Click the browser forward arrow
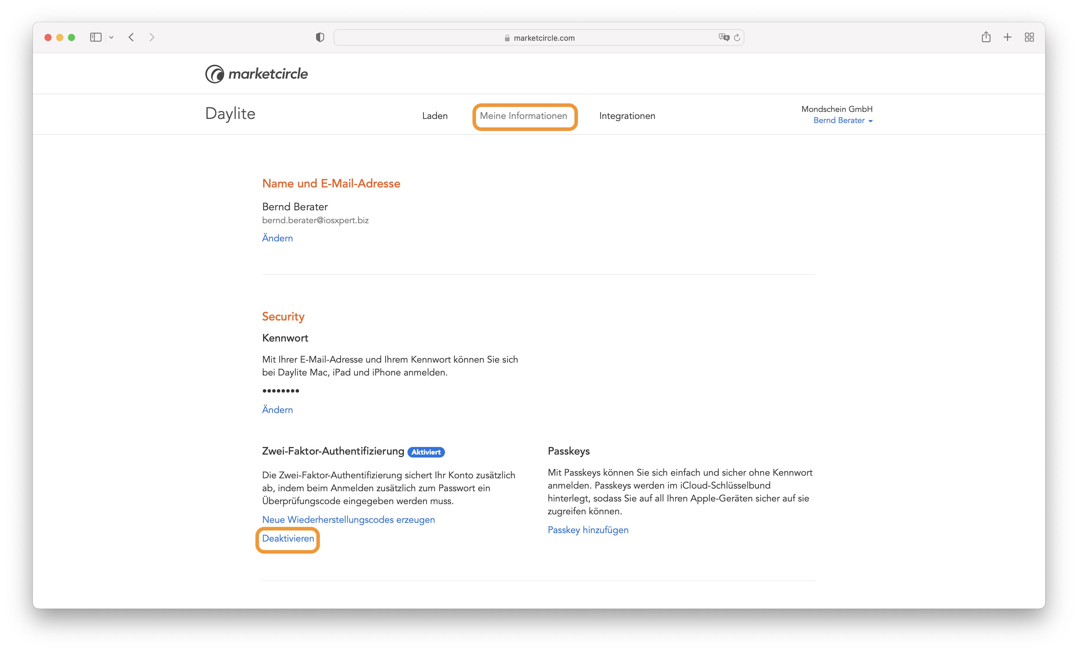Screen dimensions: 1078x652 (152, 37)
